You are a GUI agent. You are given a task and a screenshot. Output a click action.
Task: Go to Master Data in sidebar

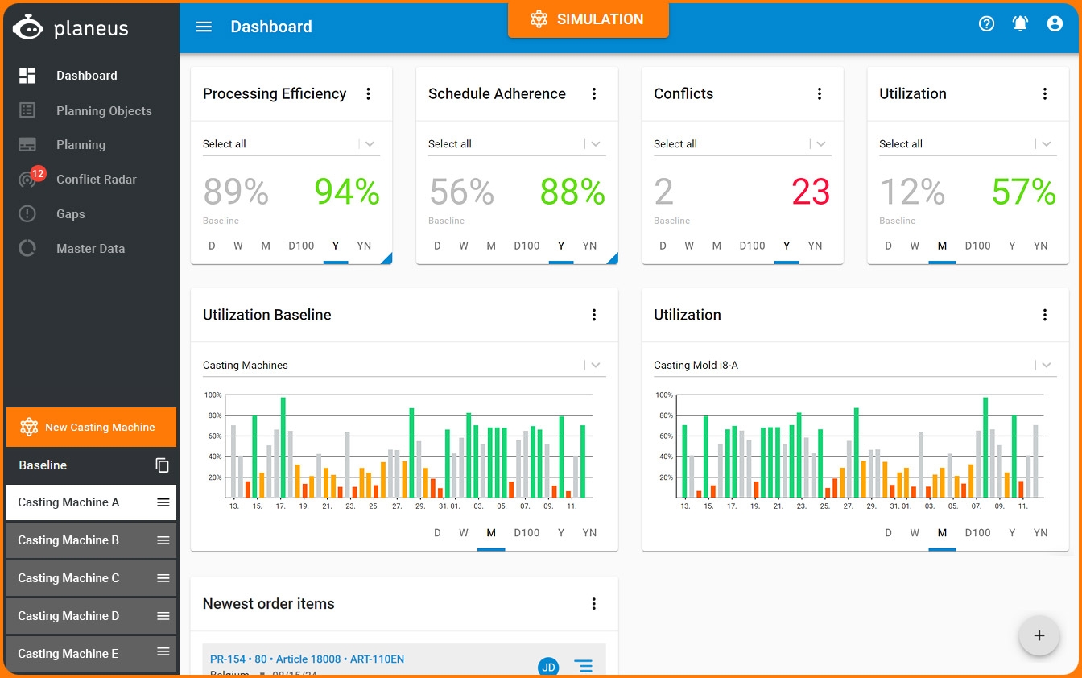tap(89, 249)
